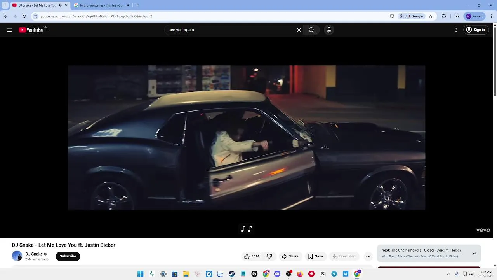Click the magnifier search button
This screenshot has width=497, height=280.
point(311,30)
